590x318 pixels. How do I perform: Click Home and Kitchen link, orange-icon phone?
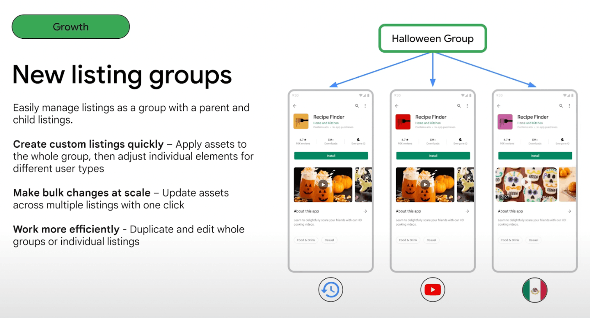tap(326, 123)
